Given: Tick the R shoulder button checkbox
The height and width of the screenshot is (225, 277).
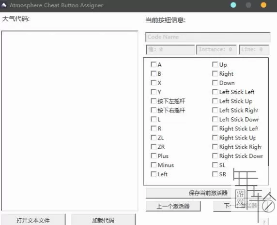Looking at the screenshot, I should click(x=154, y=128).
